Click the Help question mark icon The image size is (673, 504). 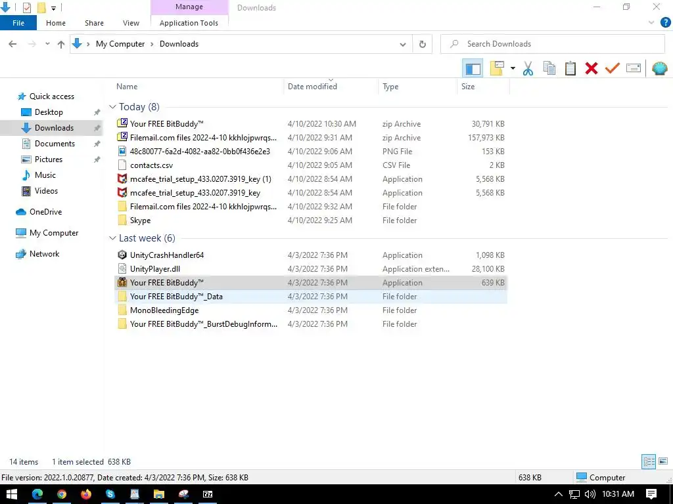(665, 23)
